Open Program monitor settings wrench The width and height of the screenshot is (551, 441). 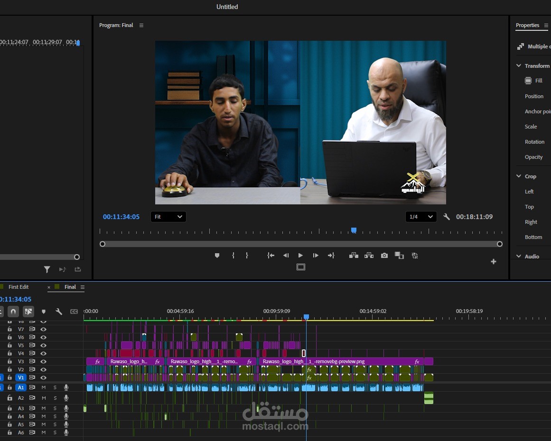447,217
